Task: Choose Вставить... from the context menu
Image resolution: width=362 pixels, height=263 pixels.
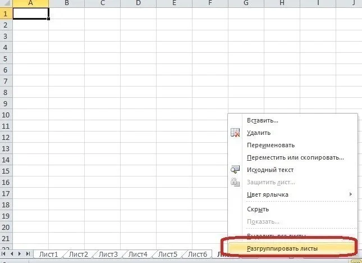Action: pyautogui.click(x=263, y=120)
